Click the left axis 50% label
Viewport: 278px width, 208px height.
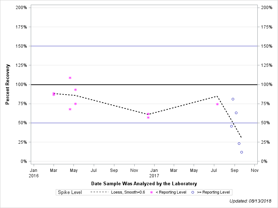click(x=22, y=123)
